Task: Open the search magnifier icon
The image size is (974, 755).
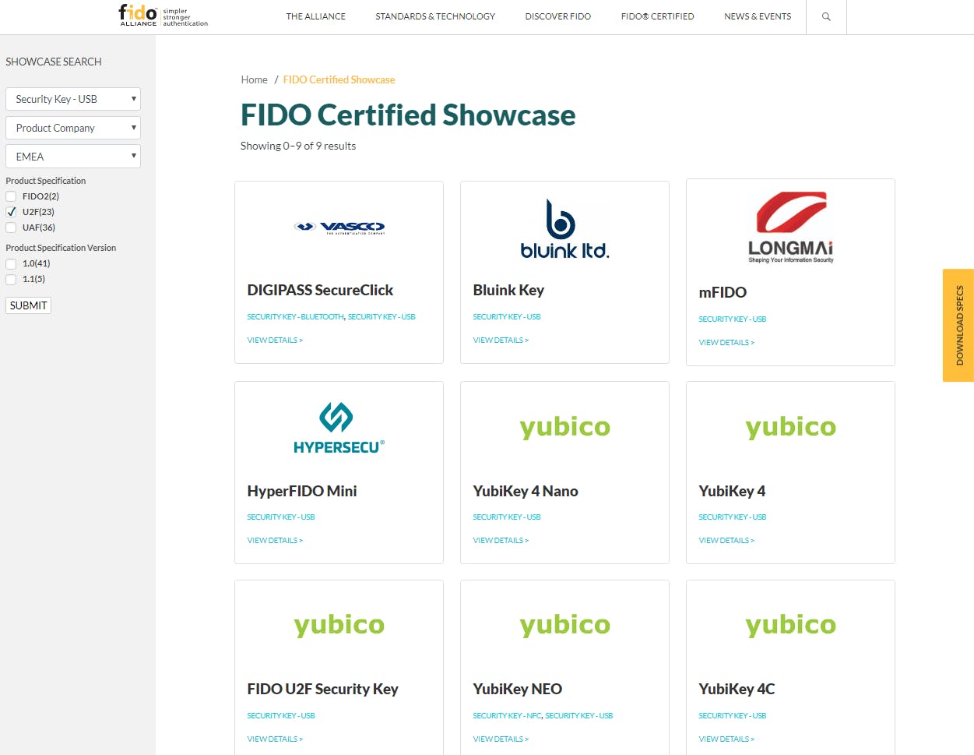Action: (x=826, y=16)
